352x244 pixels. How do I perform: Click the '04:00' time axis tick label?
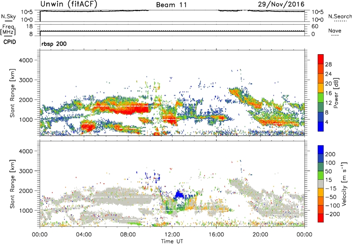[84, 235]
